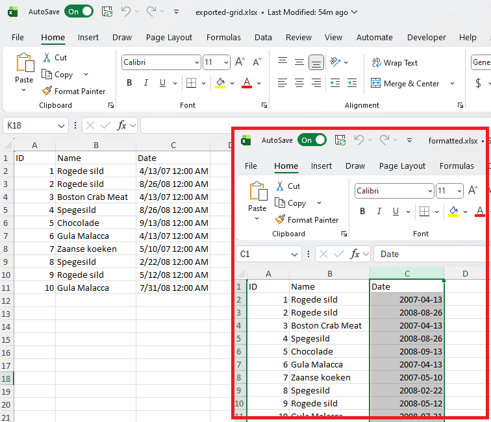
Task: Switch to the Developer tab
Action: point(427,38)
